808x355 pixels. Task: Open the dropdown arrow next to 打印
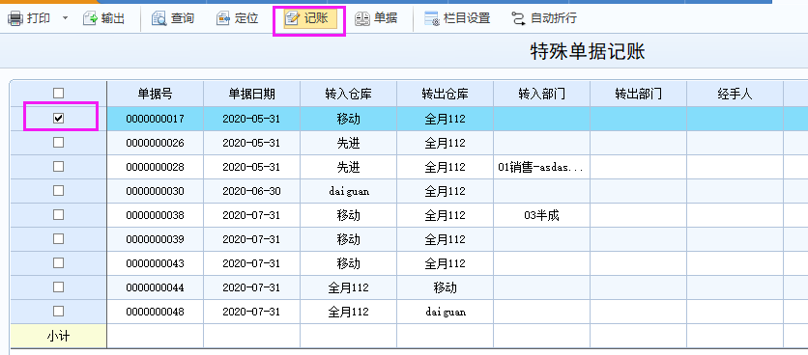[x=65, y=18]
